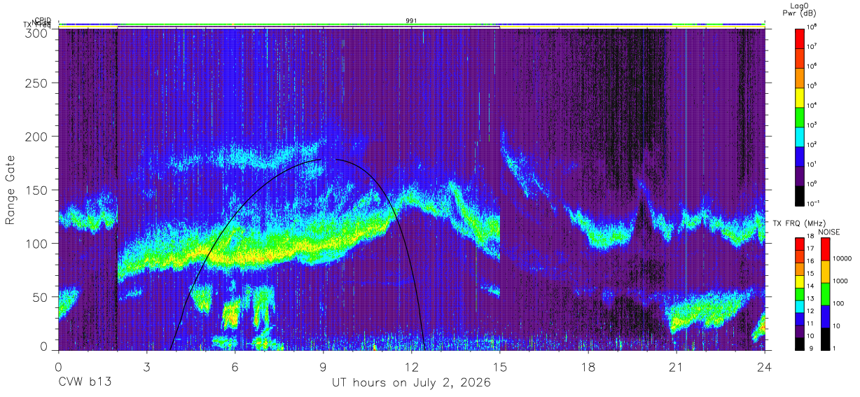Click the red top segment of NOISE colorbar
This screenshot has height=397, width=860.
825,249
